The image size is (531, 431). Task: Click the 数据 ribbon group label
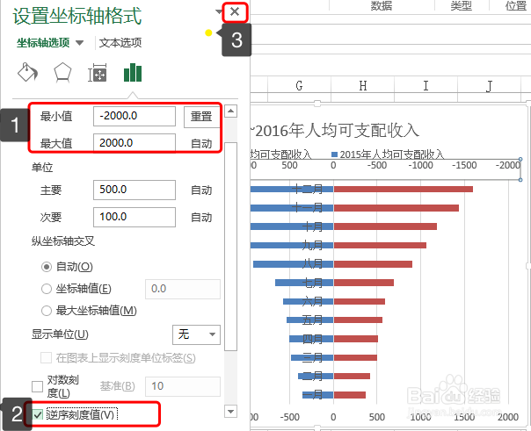click(x=382, y=6)
